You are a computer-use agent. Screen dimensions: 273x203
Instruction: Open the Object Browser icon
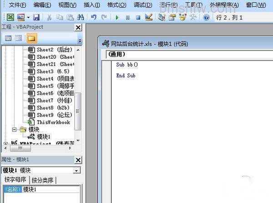[182, 17]
